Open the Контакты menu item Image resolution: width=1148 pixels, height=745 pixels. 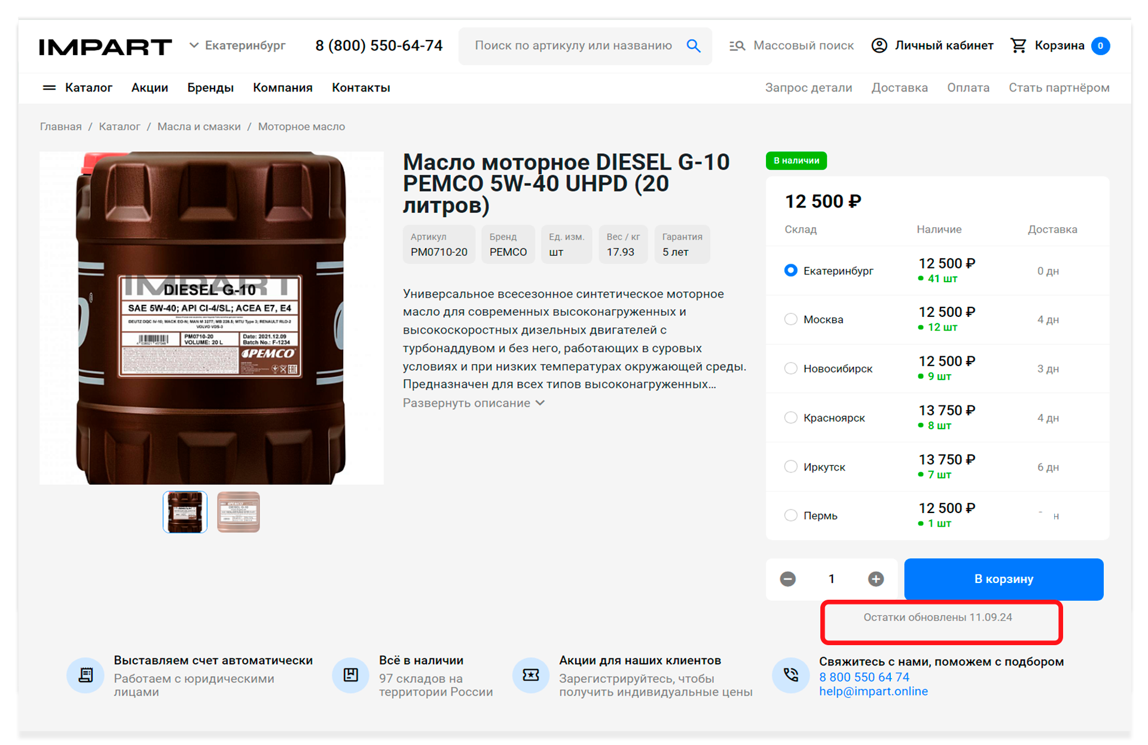[361, 88]
